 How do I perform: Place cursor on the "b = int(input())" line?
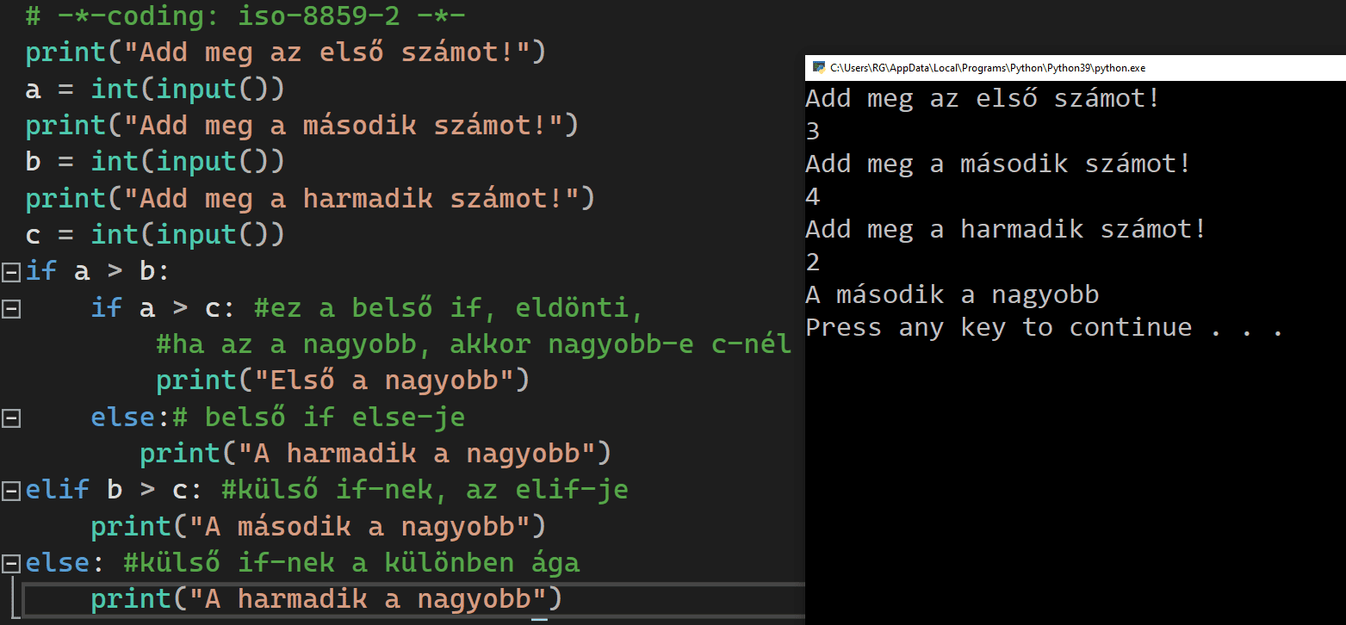pyautogui.click(x=154, y=162)
